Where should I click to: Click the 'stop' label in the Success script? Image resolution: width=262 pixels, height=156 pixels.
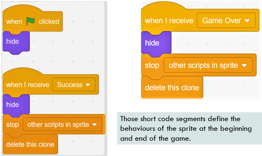[x=13, y=125]
